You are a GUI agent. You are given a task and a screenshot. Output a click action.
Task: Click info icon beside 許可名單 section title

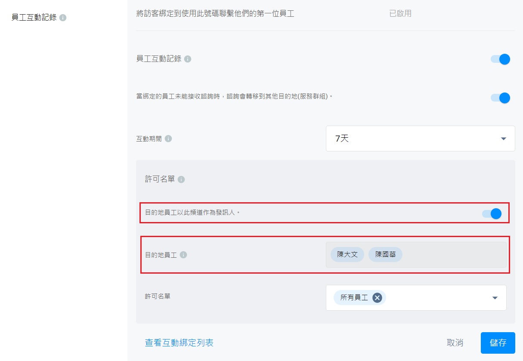point(181,179)
